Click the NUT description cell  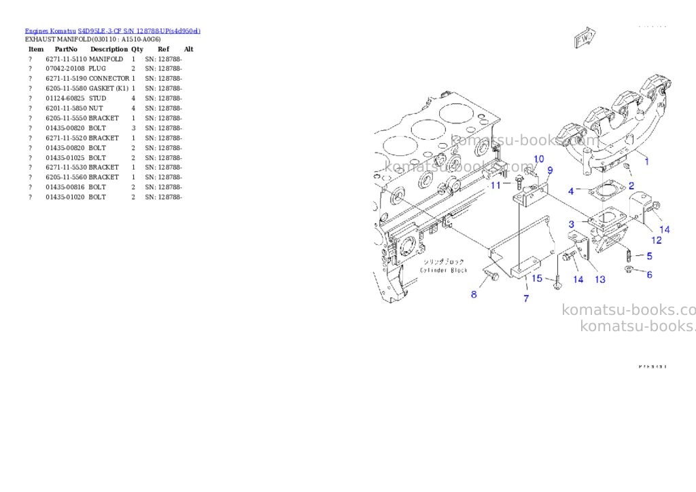point(96,108)
